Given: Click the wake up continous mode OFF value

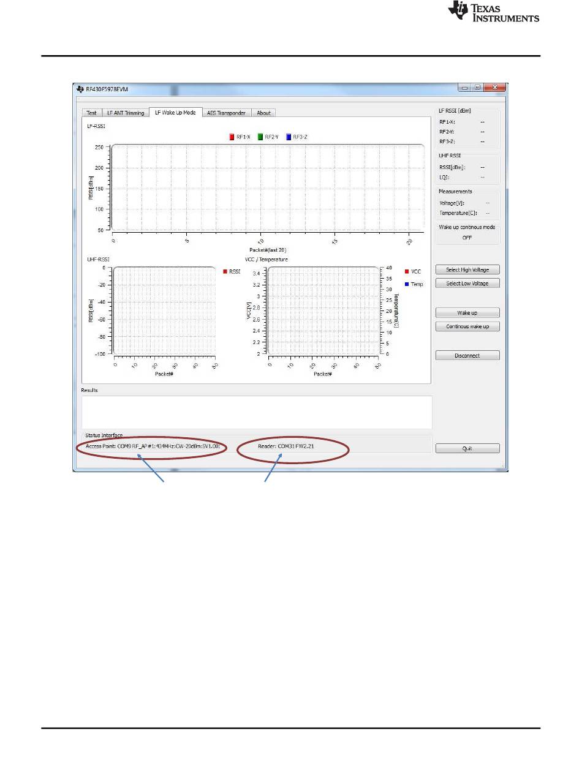Looking at the screenshot, I should 467,238.
